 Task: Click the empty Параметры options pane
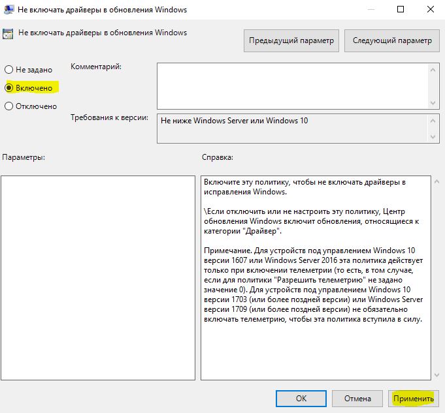[x=98, y=278]
